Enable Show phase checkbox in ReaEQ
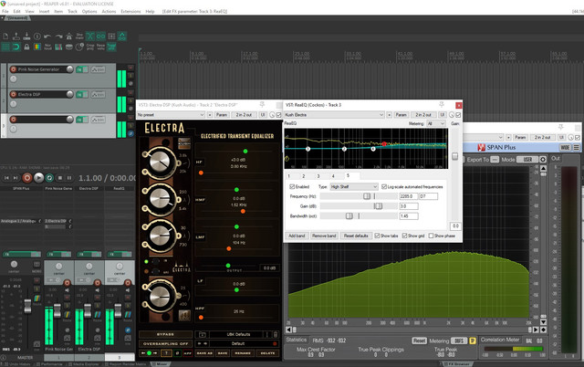 pos(431,236)
